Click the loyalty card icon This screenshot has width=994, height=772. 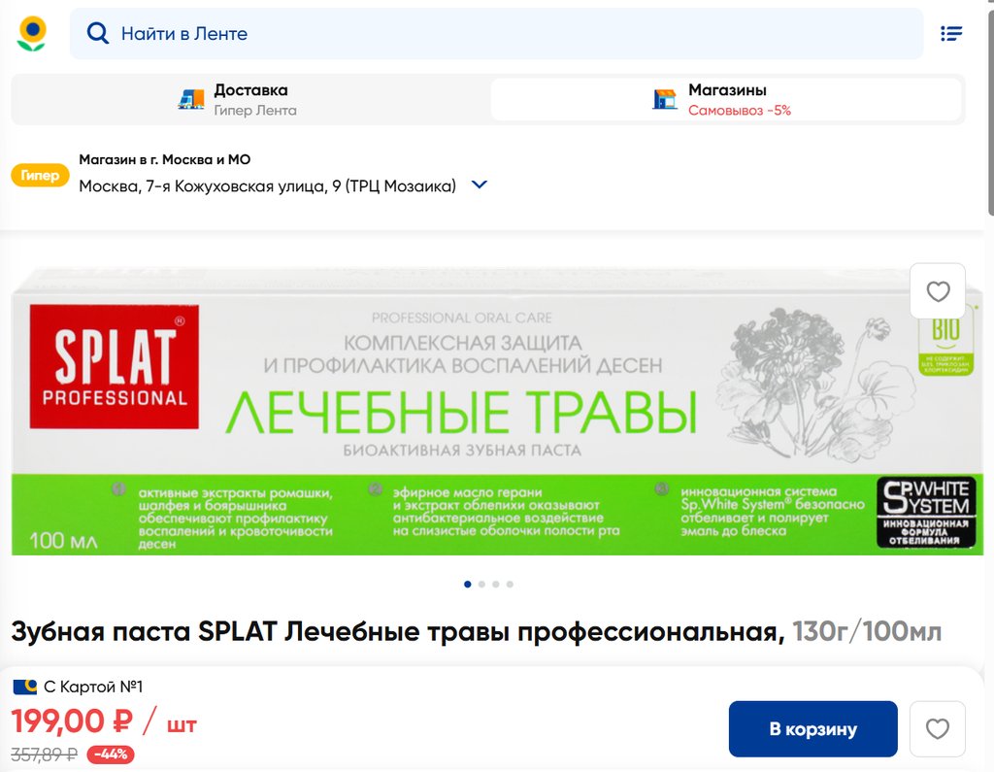tap(25, 687)
